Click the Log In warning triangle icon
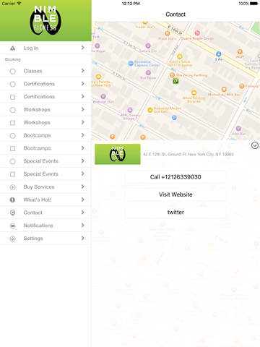The height and width of the screenshot is (347, 260). point(13,48)
